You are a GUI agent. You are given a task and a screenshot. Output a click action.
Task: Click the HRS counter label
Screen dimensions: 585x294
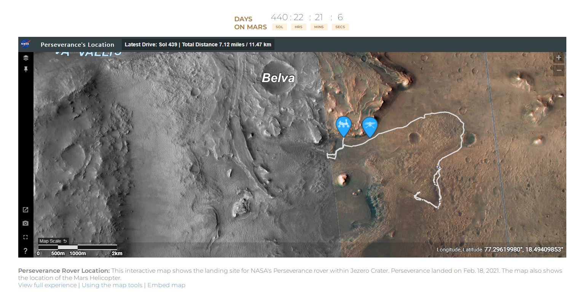[298, 27]
